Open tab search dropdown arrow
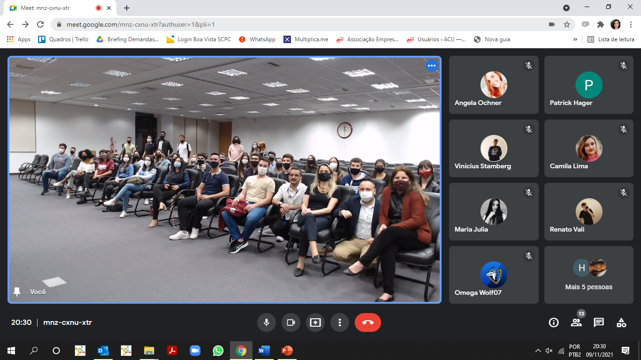Screen dimensions: 641x360 (566, 7)
